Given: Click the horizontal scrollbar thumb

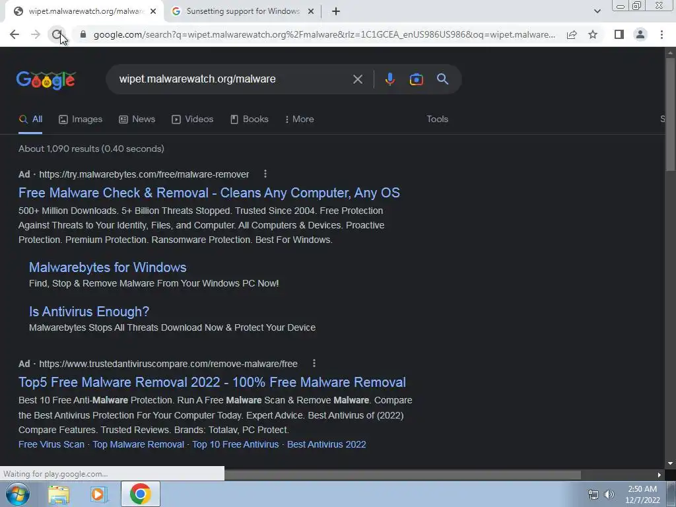Looking at the screenshot, I should [x=403, y=475].
